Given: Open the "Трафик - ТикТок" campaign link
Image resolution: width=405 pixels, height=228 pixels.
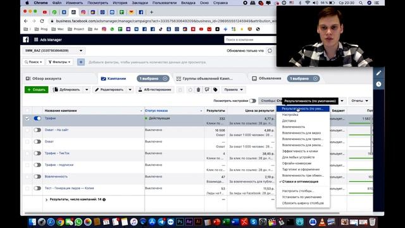Looking at the screenshot, I should click(57, 153).
